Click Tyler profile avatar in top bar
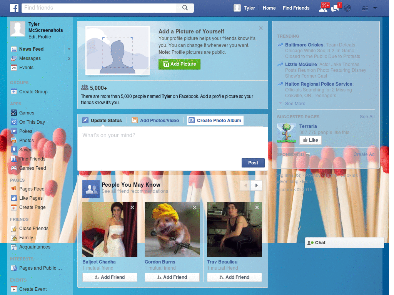Viewport: 394px width, 295px height. point(237,8)
